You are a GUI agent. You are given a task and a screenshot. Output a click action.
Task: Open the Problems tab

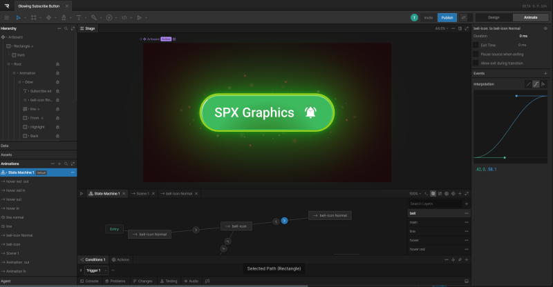tap(115, 281)
